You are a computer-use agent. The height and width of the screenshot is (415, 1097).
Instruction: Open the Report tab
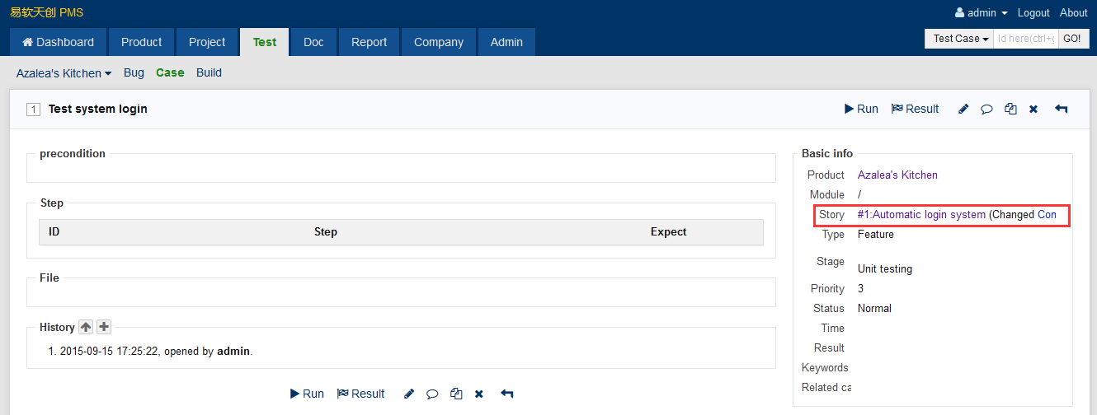(x=369, y=42)
